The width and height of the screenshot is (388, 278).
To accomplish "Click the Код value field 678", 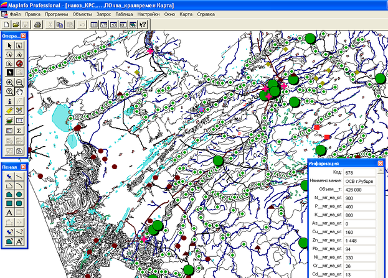I will (x=359, y=172).
